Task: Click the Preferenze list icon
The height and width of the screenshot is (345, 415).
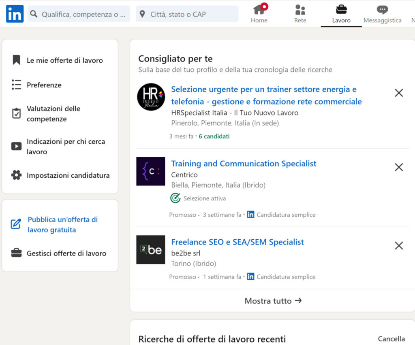Action: pos(16,85)
